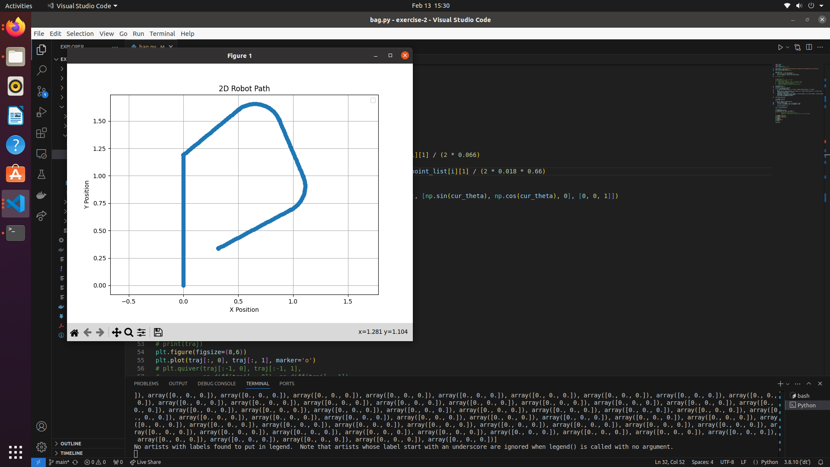Click the matplotlib Home reset view icon

74,333
